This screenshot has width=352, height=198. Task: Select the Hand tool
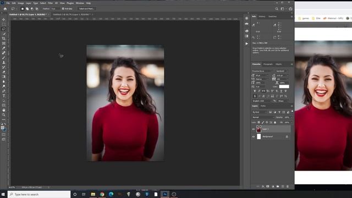coord(4,110)
